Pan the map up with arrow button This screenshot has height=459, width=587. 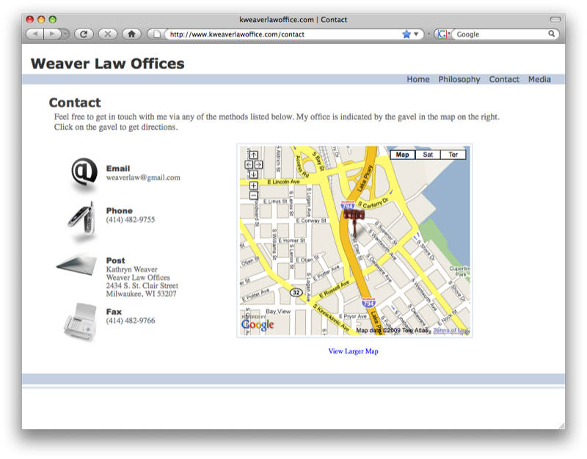pyautogui.click(x=253, y=155)
